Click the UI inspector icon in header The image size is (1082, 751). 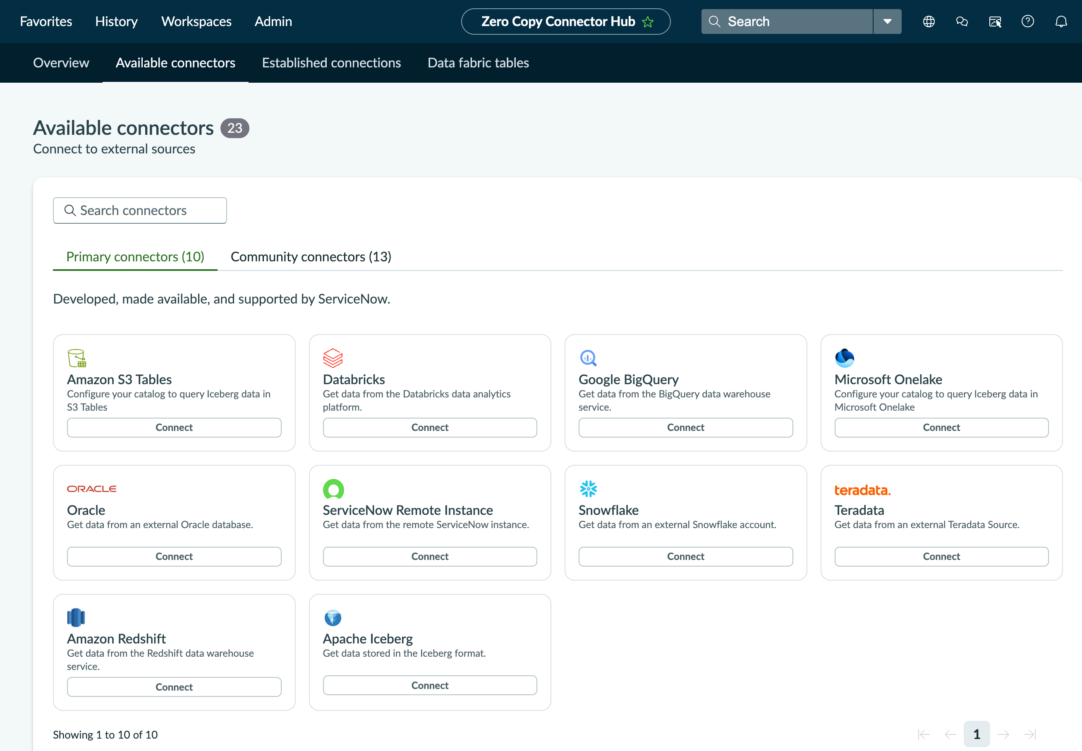995,22
